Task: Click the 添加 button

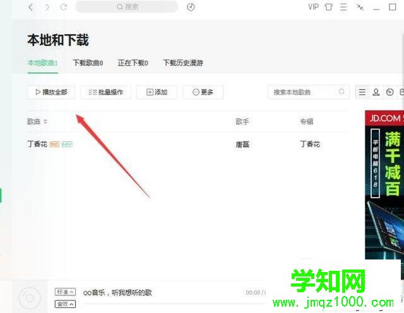Action: pos(157,92)
